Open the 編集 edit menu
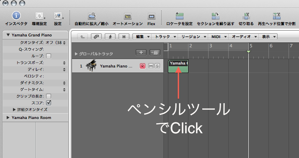Image resolution: width=299 pixels, height=158 pixels. pyautogui.click(x=142, y=36)
